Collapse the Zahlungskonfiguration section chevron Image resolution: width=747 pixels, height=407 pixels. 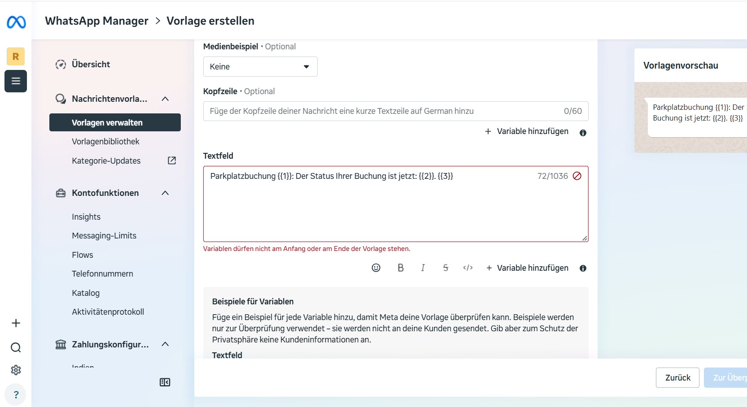click(165, 344)
